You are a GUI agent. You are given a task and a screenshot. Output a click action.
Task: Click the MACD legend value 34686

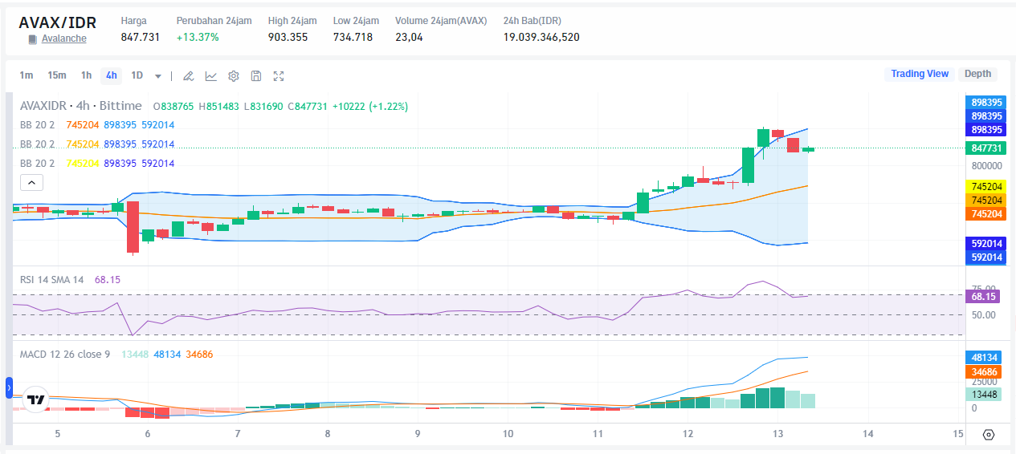click(x=199, y=354)
